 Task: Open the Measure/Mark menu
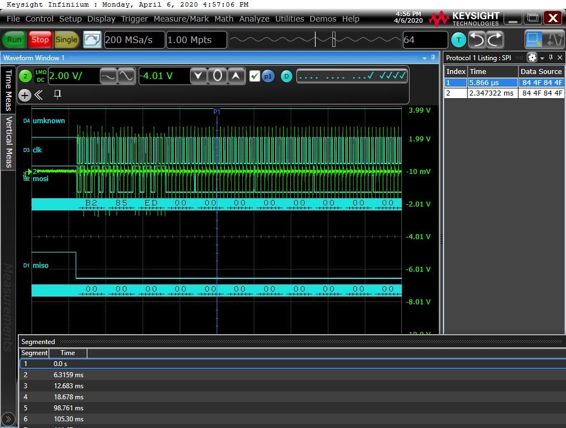point(181,19)
